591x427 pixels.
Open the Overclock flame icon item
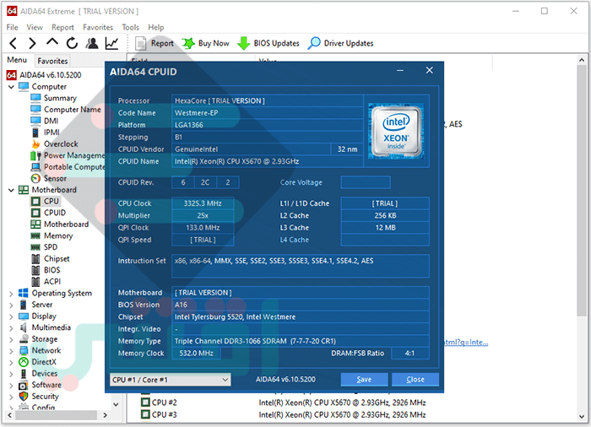pos(35,144)
